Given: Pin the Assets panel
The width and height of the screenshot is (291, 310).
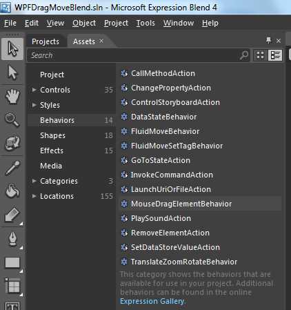Looking at the screenshot, I should pos(268,41).
